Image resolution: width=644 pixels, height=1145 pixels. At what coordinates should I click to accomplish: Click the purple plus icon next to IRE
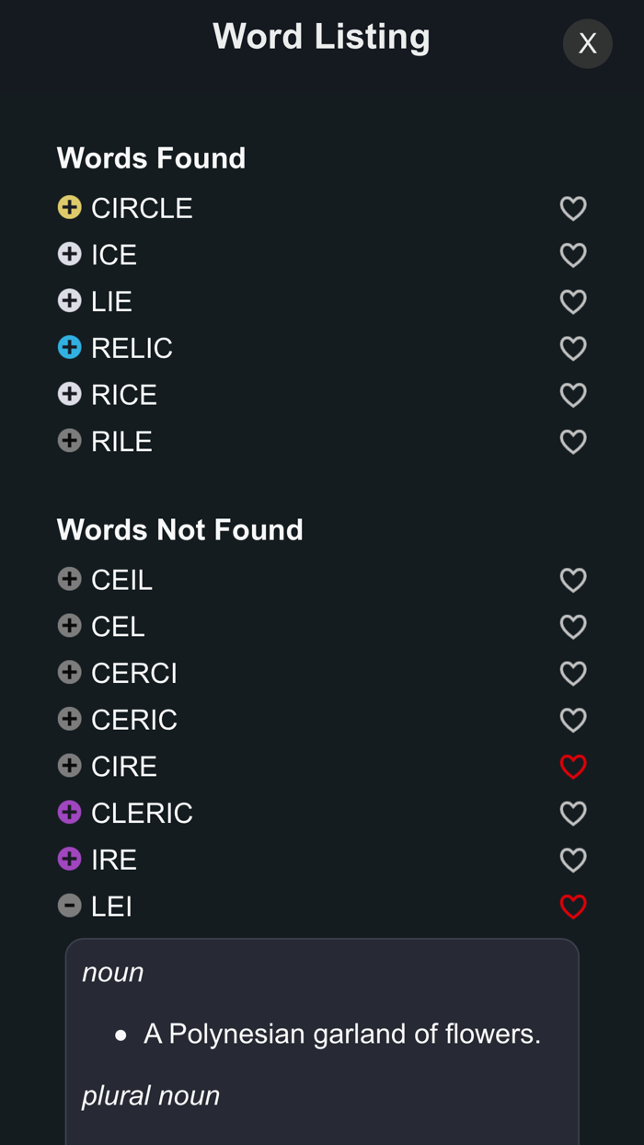pos(68,859)
